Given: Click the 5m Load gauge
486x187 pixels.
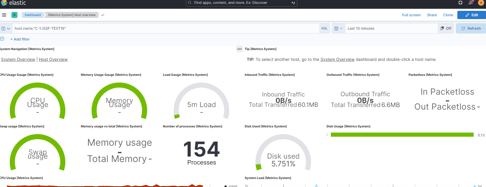Looking at the screenshot, I should click(202, 101).
